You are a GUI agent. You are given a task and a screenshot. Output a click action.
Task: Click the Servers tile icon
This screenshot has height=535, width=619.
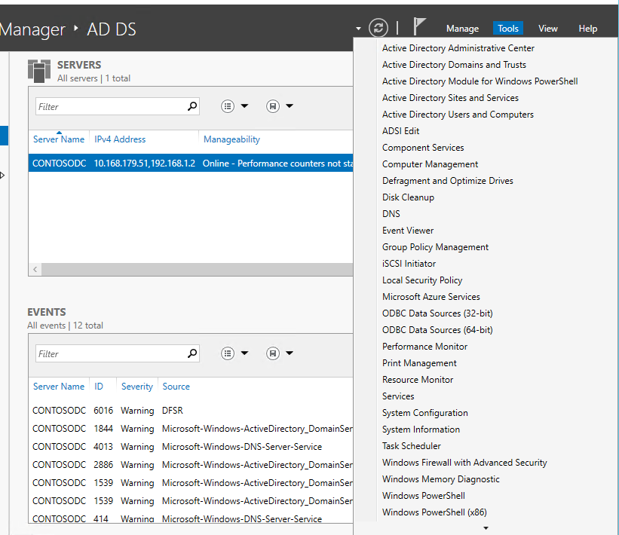coord(39,71)
